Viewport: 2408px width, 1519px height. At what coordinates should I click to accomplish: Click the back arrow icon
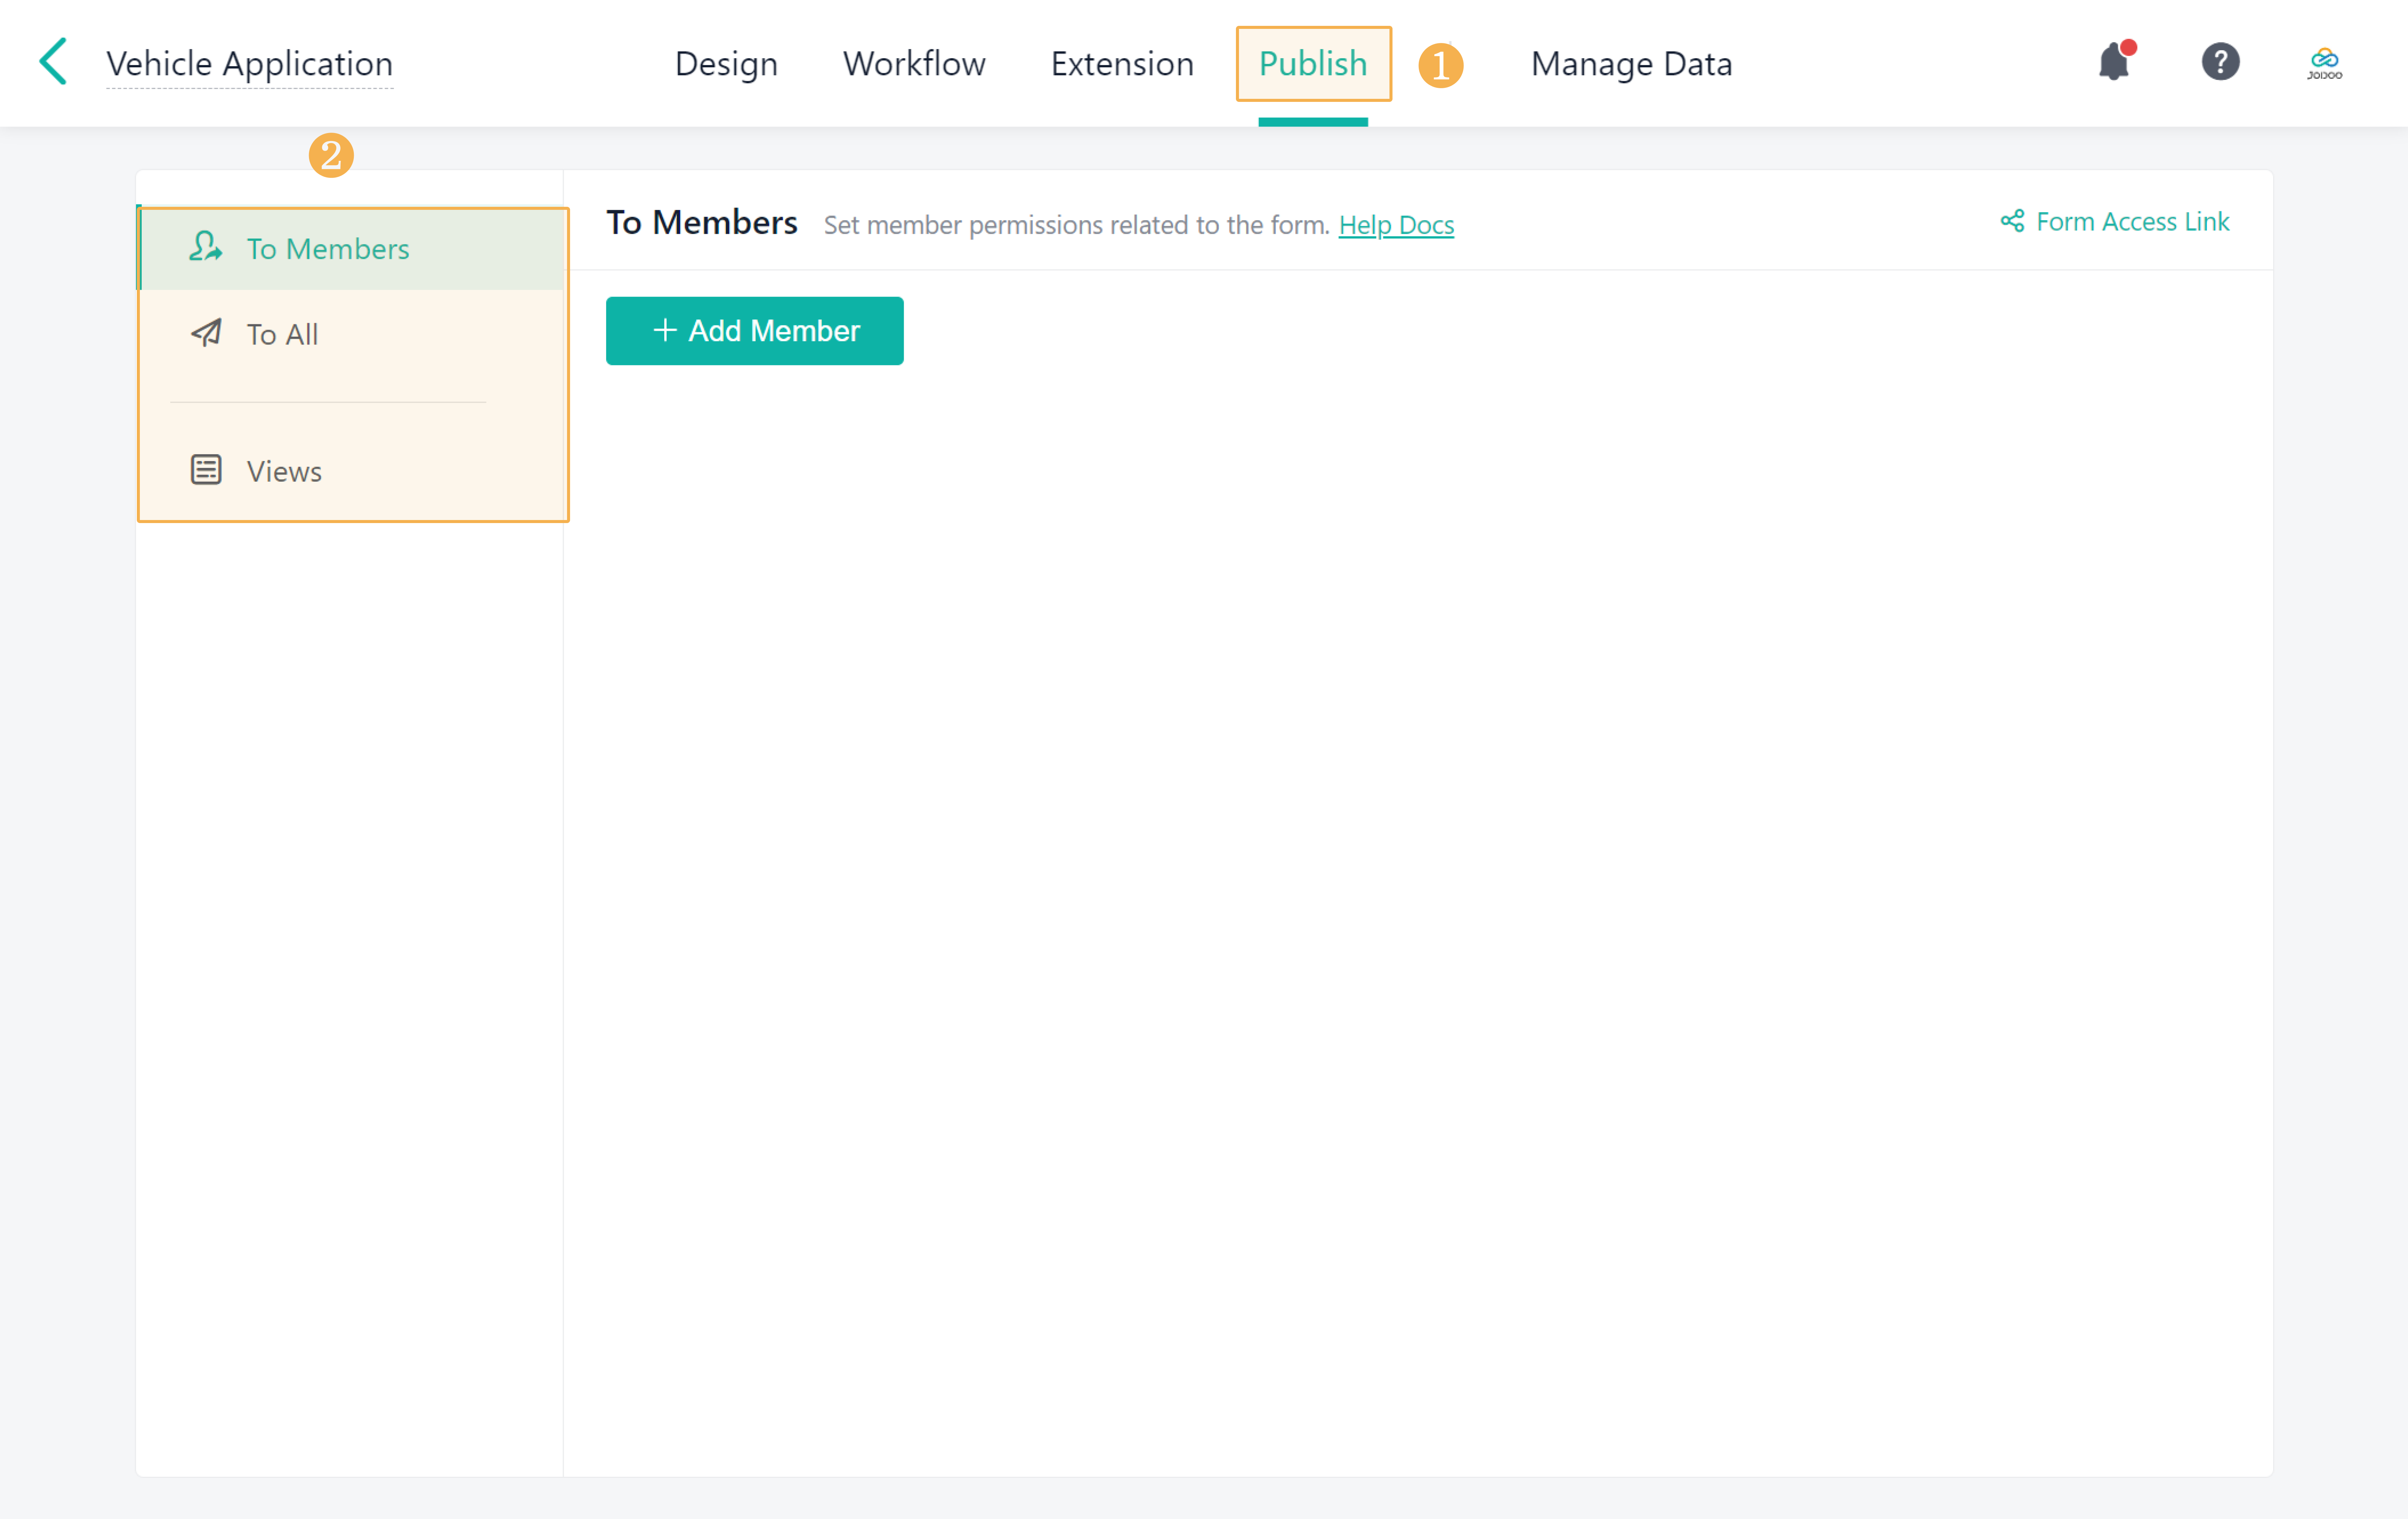53,62
